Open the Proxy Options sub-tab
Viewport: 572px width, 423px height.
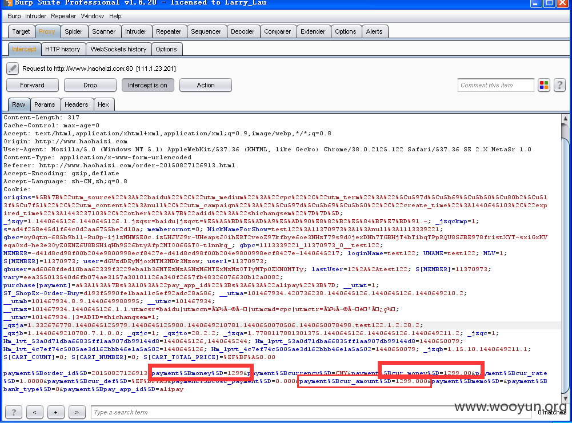(166, 49)
